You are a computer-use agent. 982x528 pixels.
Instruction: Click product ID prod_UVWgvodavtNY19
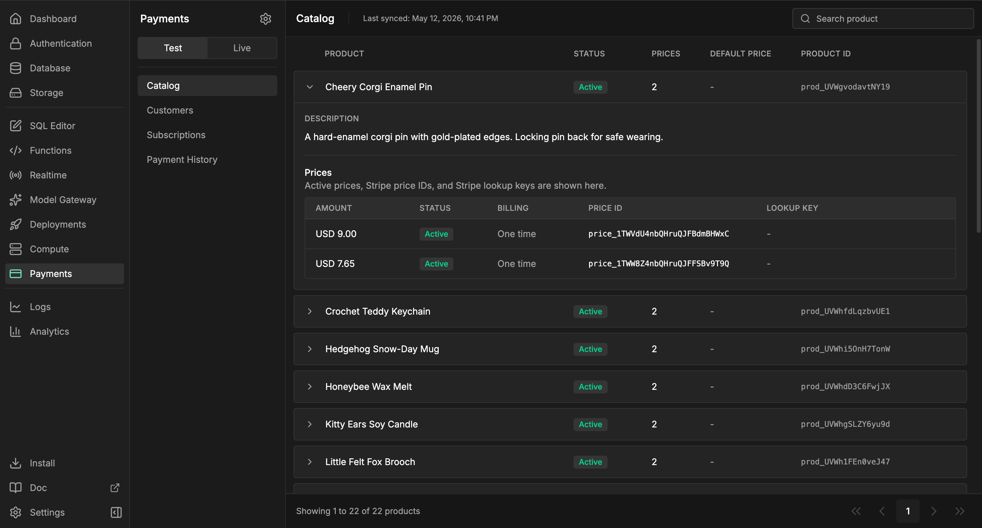845,87
